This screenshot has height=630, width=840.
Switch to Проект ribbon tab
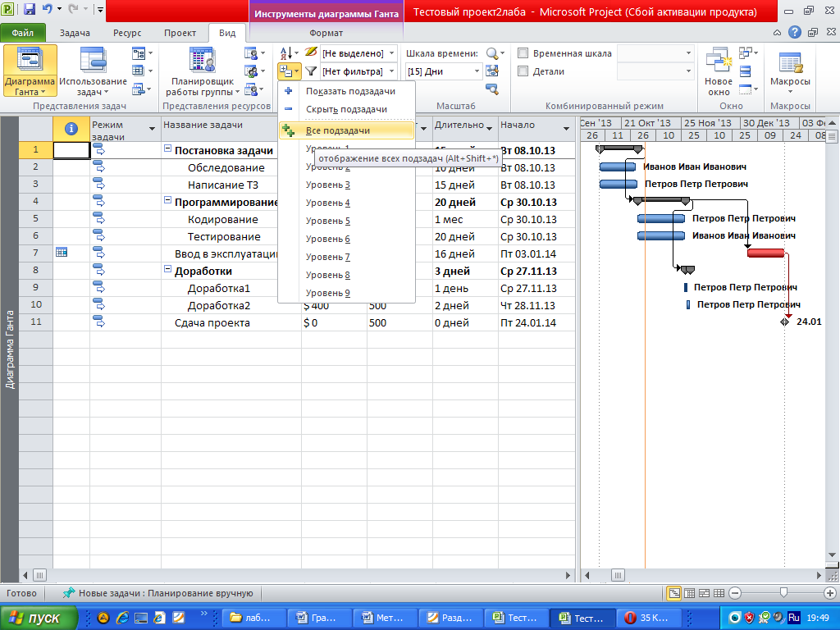point(180,33)
